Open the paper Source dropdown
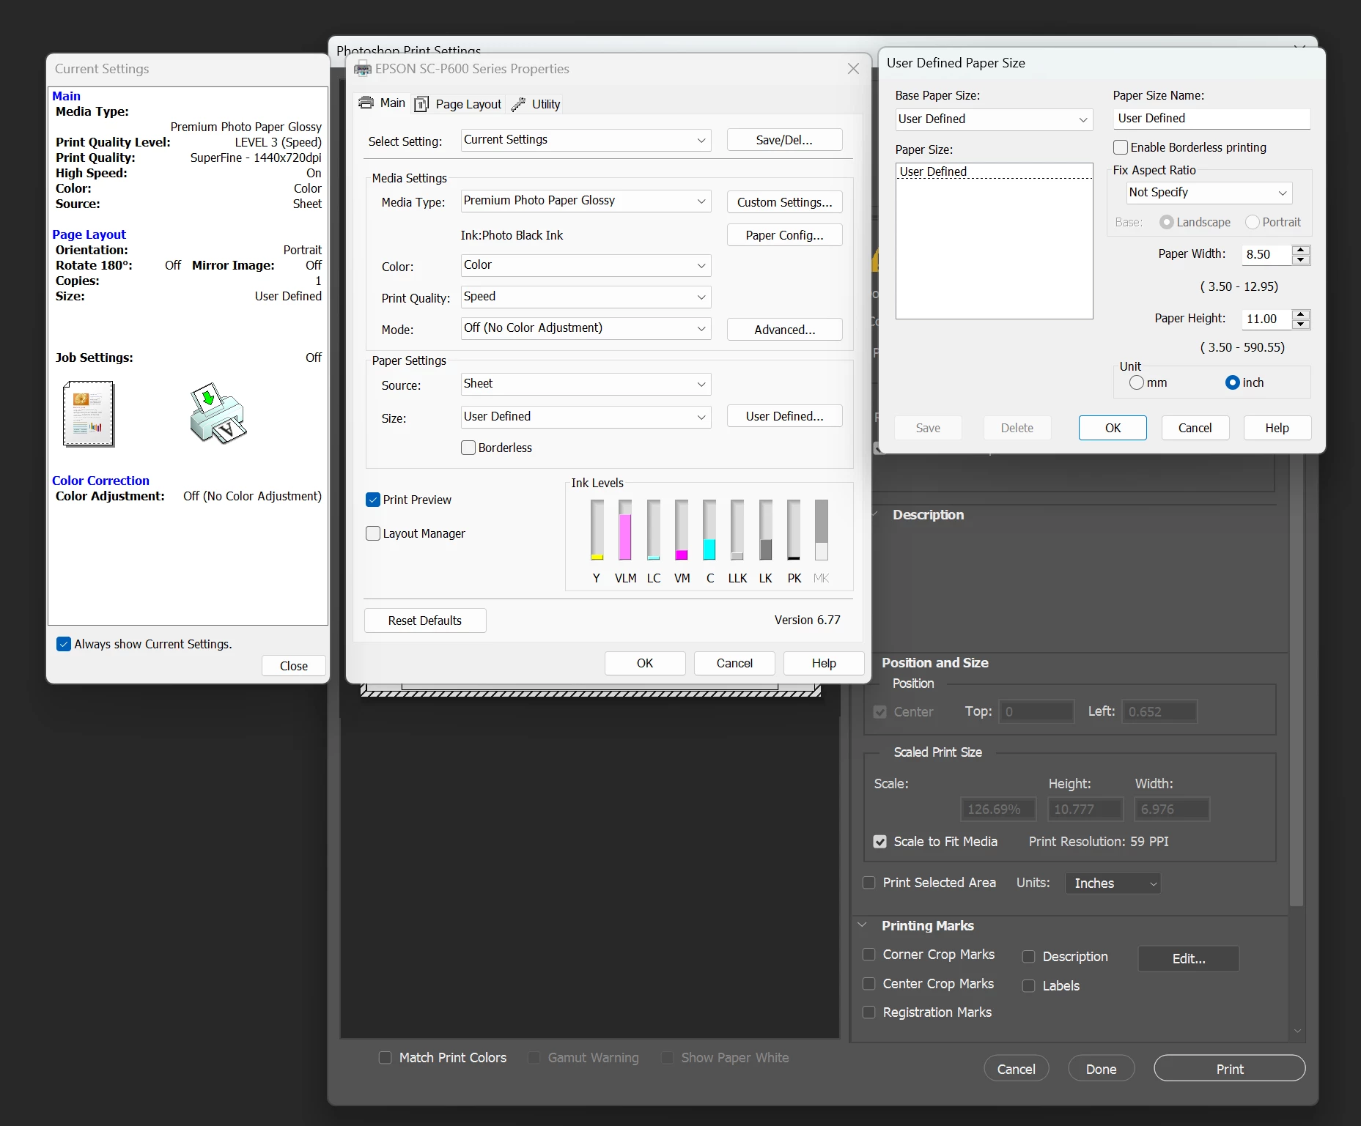This screenshot has width=1361, height=1126. click(586, 384)
